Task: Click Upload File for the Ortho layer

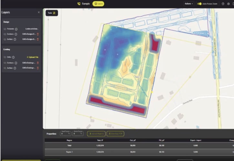Action: coord(32,57)
